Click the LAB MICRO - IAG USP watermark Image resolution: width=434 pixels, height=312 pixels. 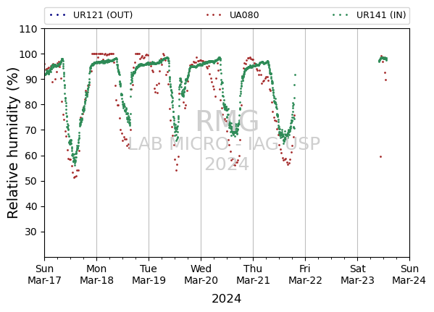click(224, 144)
